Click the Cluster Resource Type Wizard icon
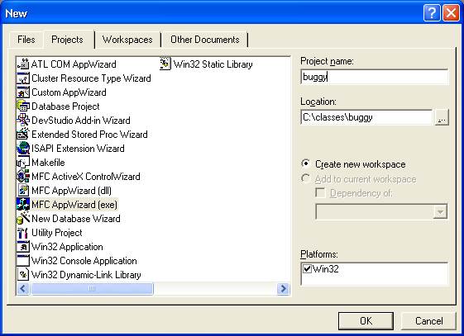 [x=23, y=78]
